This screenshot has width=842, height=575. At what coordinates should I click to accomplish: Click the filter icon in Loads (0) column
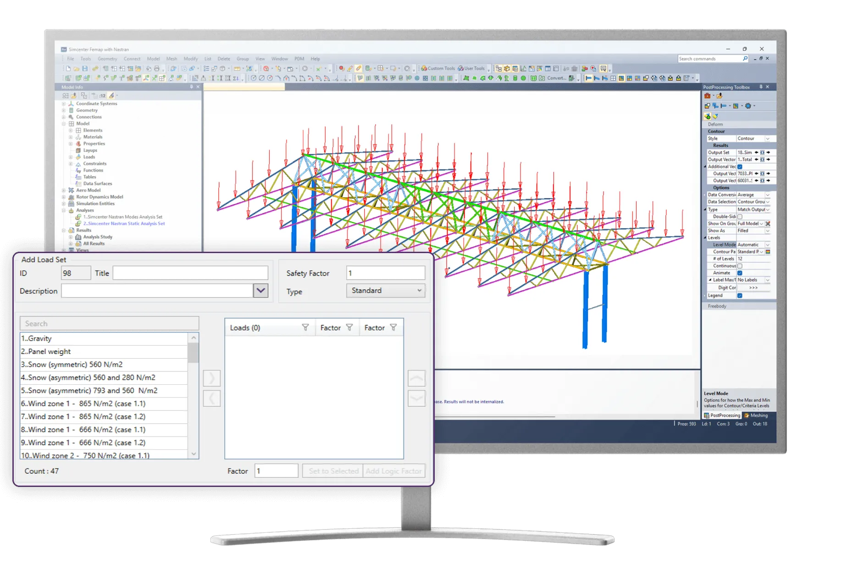tap(305, 327)
